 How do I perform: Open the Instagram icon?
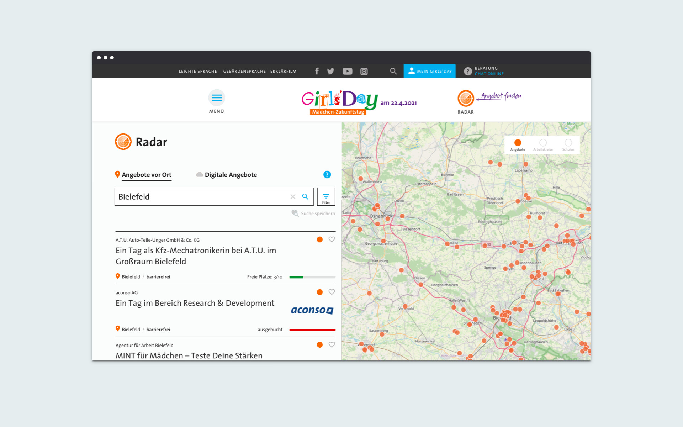[x=364, y=72]
